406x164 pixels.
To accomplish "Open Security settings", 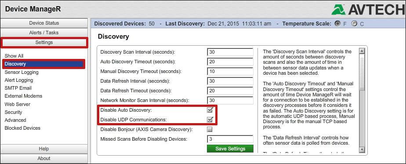I will [x=13, y=112].
